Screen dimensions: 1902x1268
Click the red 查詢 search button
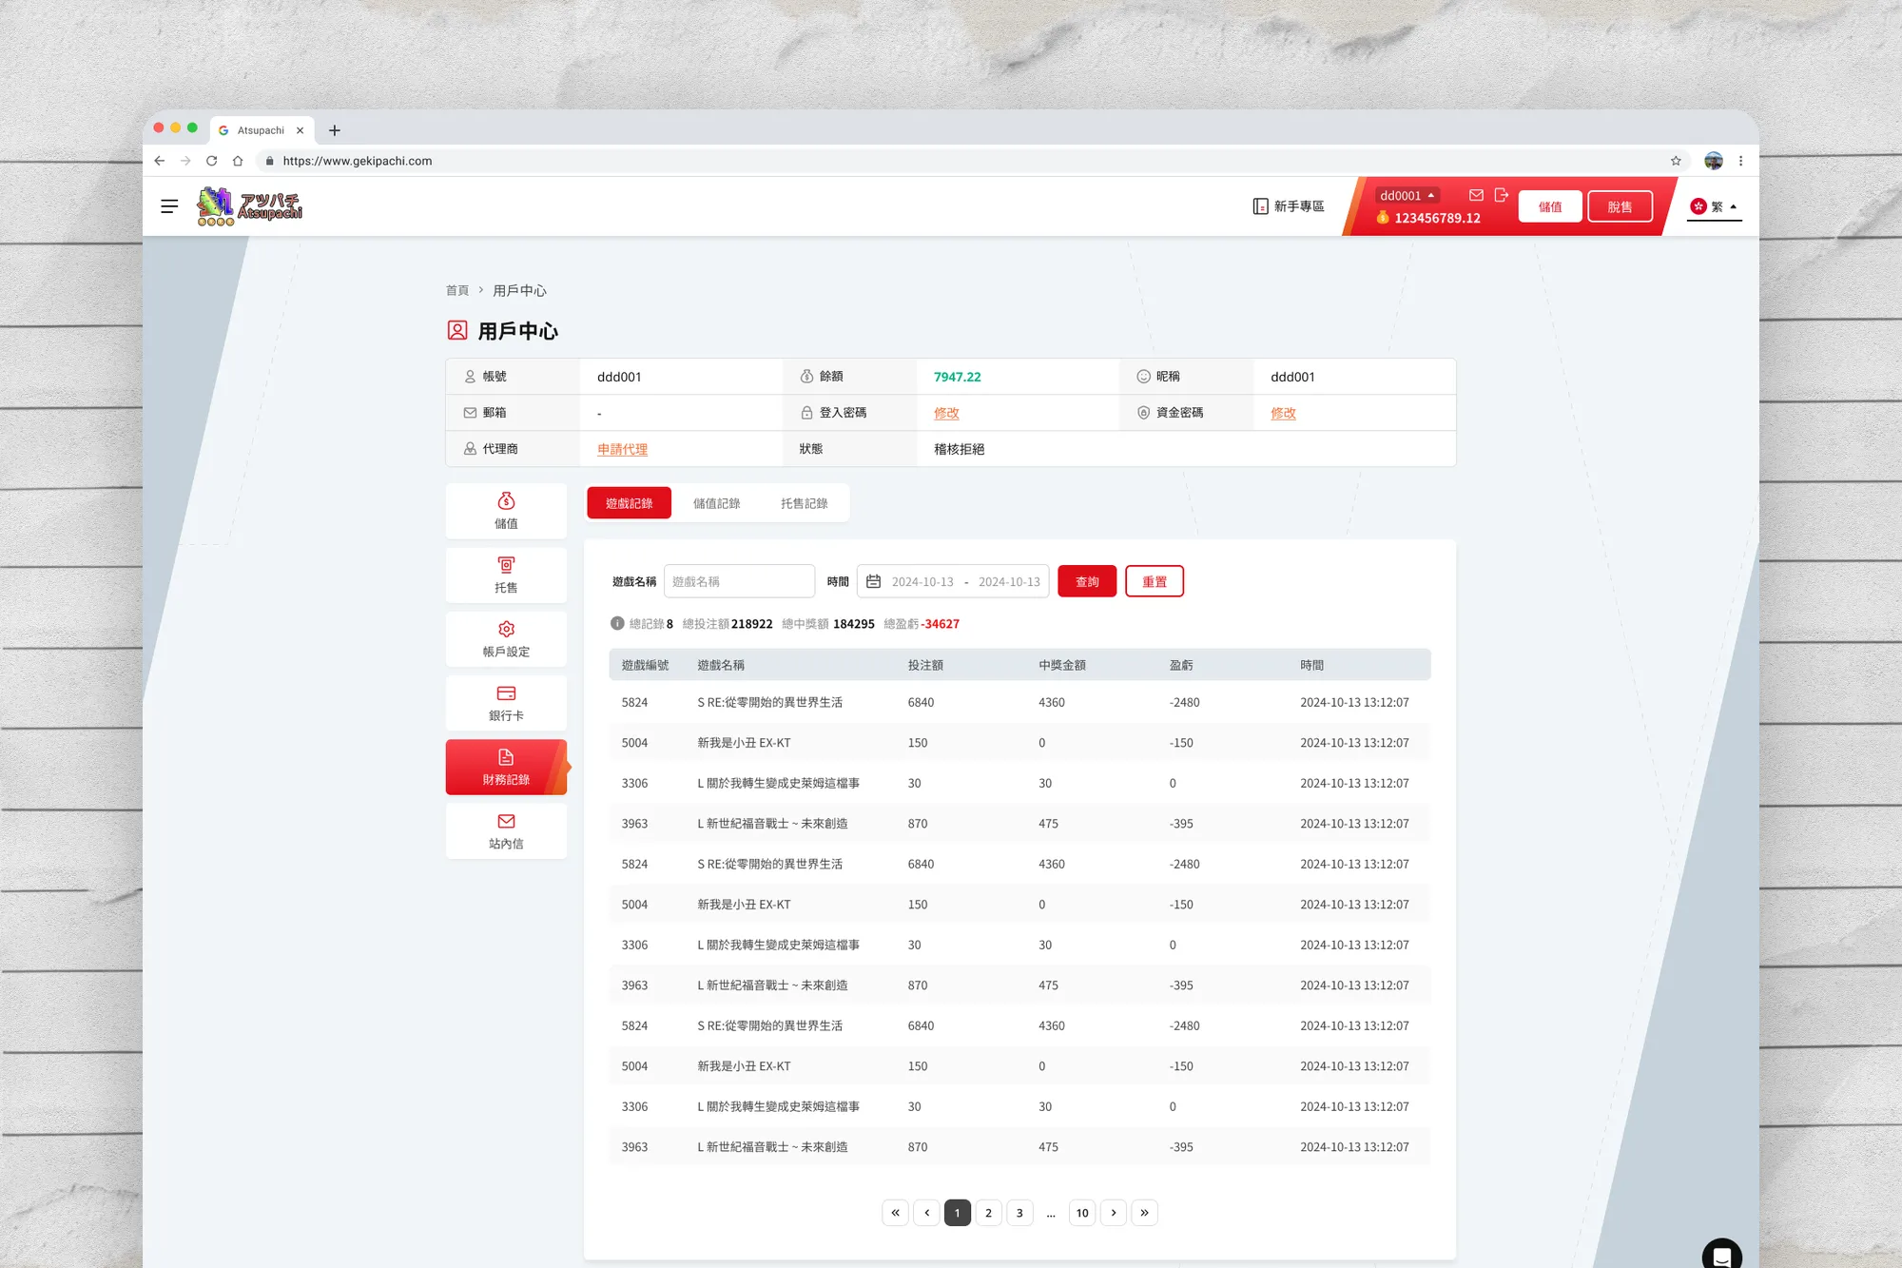click(x=1087, y=581)
